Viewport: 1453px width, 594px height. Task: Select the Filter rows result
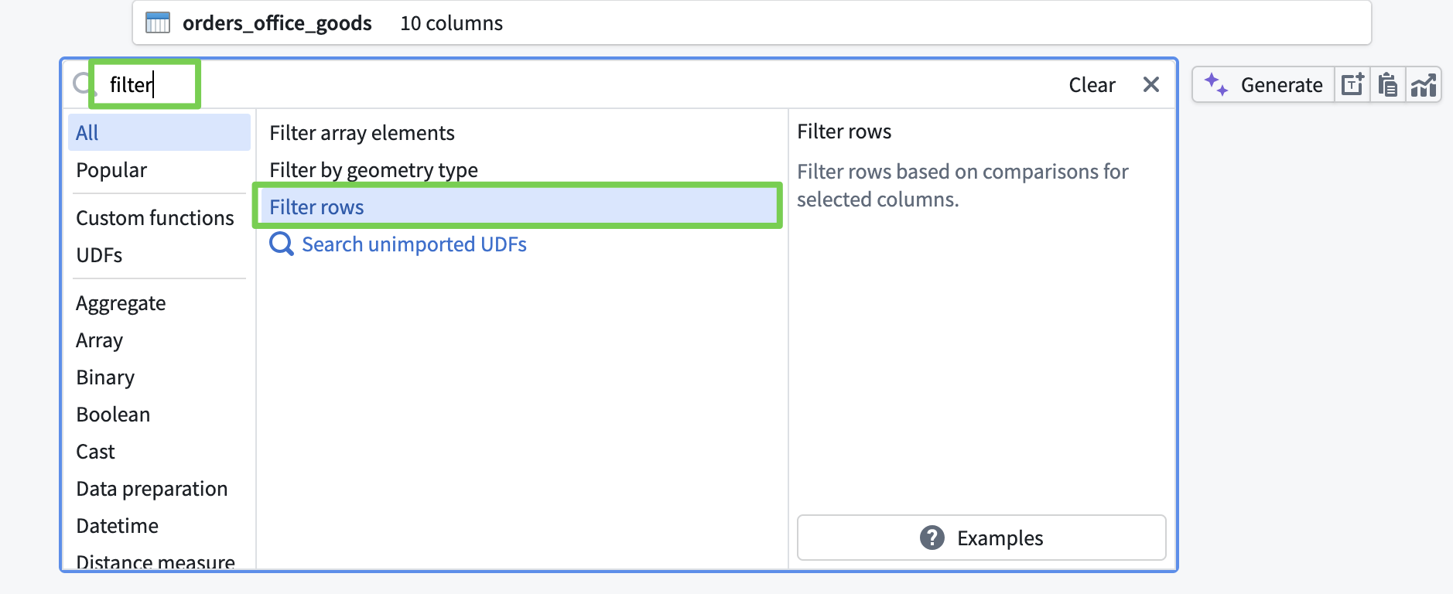point(317,207)
